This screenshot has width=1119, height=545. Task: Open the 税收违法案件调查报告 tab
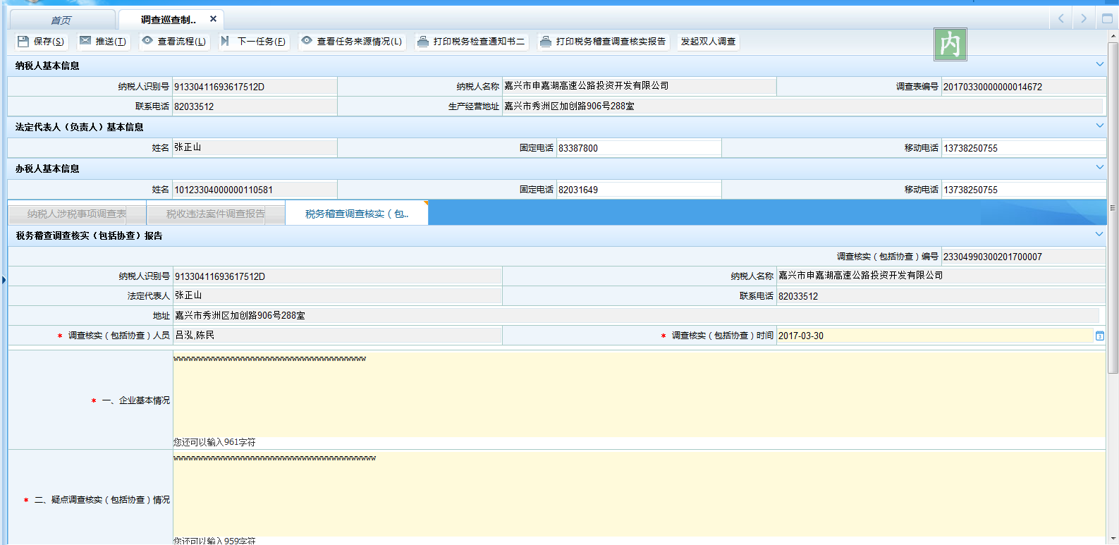click(216, 214)
